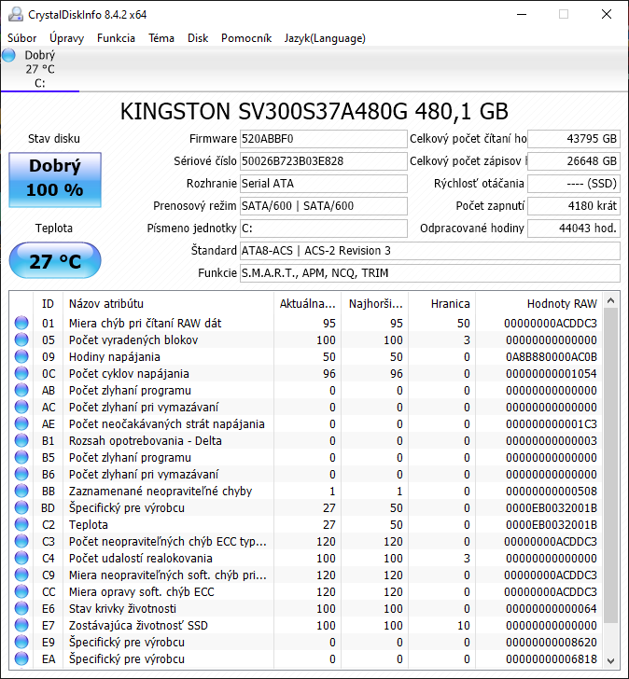The height and width of the screenshot is (679, 629).
Task: Click status orb for Počet vyradených blokov
Action: point(21,340)
